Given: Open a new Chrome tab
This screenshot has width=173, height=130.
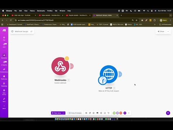Looking at the screenshot, I should (x=121, y=16).
